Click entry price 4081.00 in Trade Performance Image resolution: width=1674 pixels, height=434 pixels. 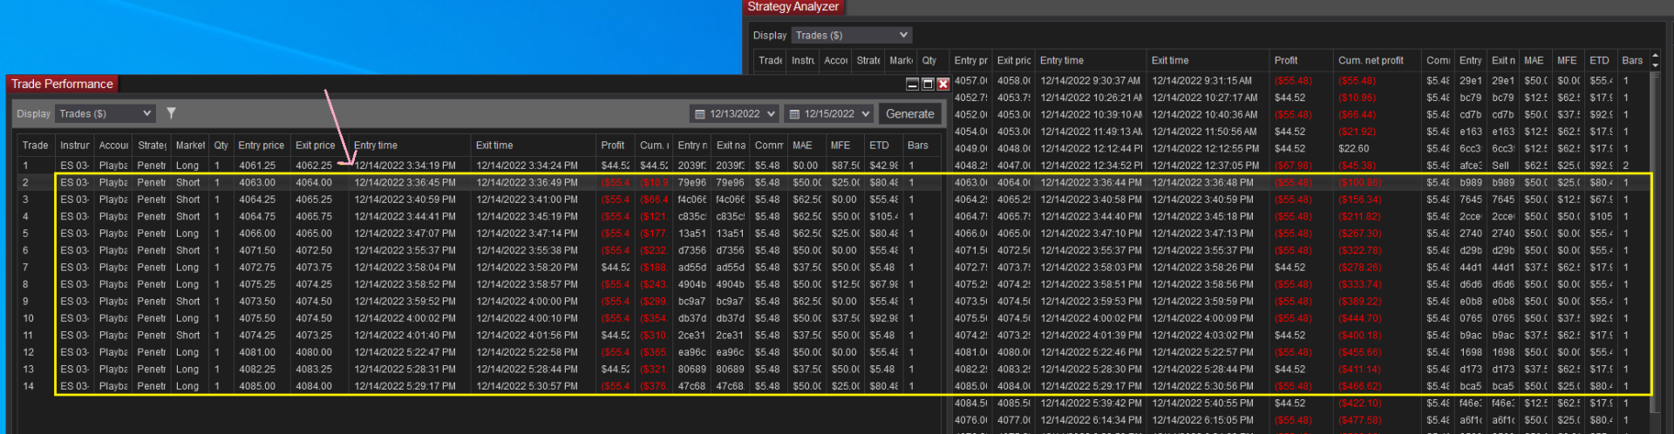tap(257, 352)
